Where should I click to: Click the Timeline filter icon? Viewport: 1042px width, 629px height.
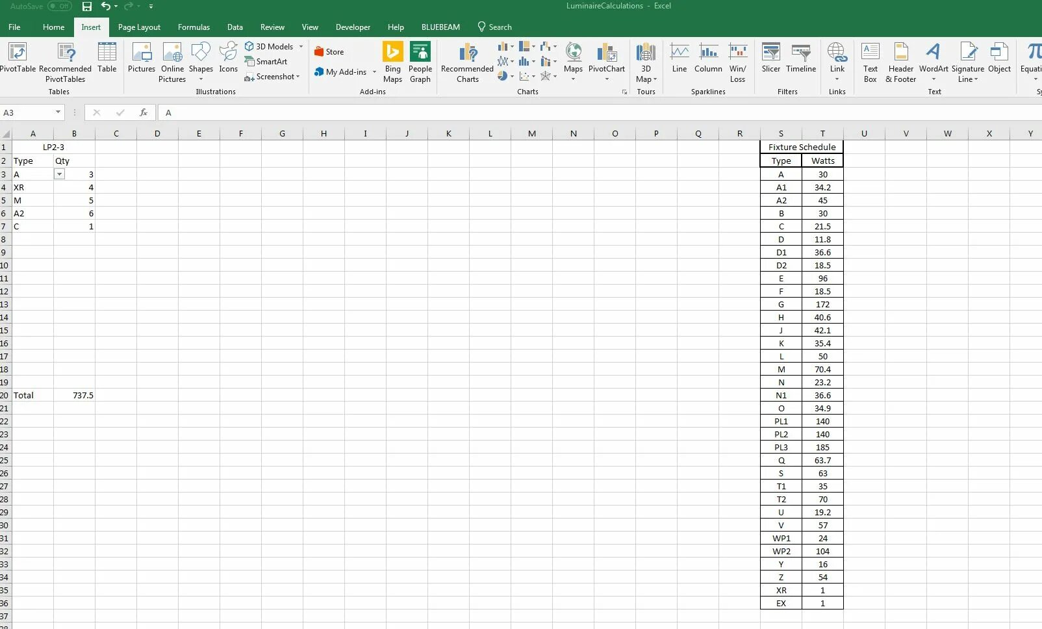[x=801, y=58]
